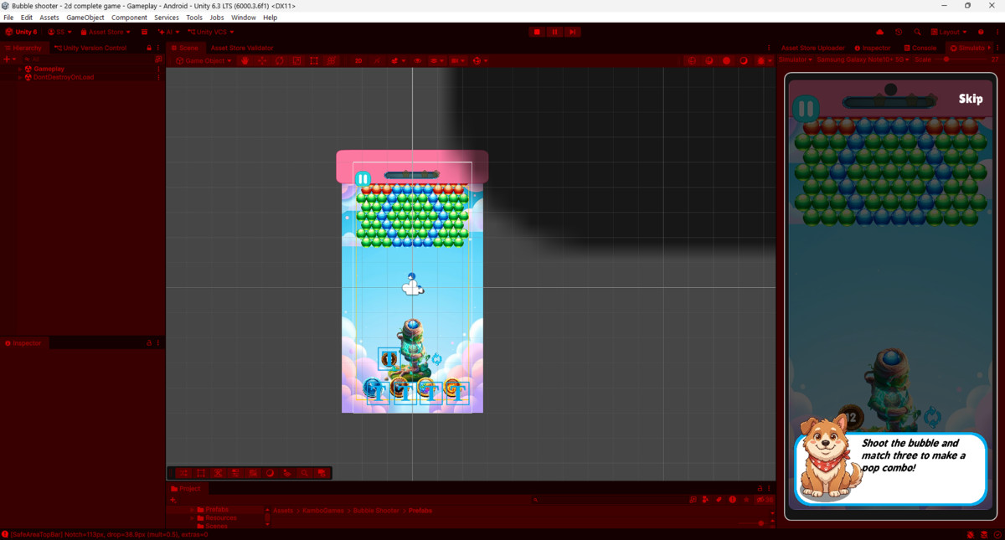Select the Resources folder in Project tree

(221, 518)
